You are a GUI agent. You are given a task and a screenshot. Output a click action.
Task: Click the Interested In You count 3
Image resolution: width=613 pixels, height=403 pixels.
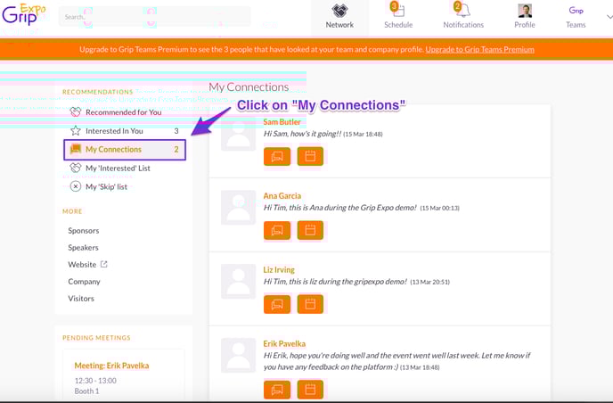pyautogui.click(x=176, y=131)
